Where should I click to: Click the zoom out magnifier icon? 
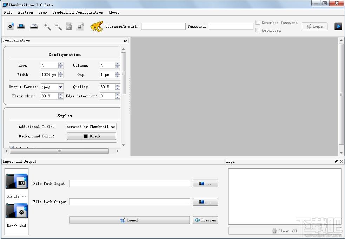[58, 26]
